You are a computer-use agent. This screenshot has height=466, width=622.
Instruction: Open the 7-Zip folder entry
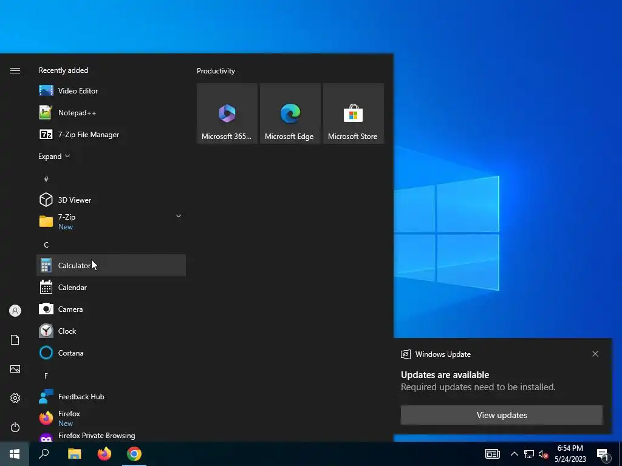pos(111,221)
